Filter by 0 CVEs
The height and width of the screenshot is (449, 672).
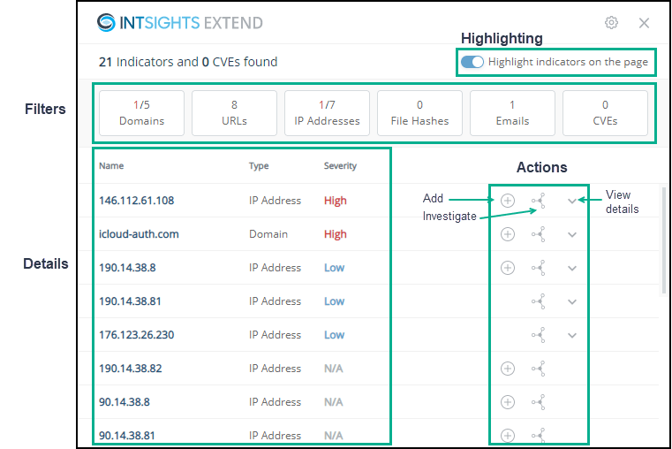click(x=605, y=113)
